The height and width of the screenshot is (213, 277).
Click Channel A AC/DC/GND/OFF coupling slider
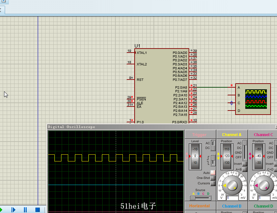coord(245,150)
